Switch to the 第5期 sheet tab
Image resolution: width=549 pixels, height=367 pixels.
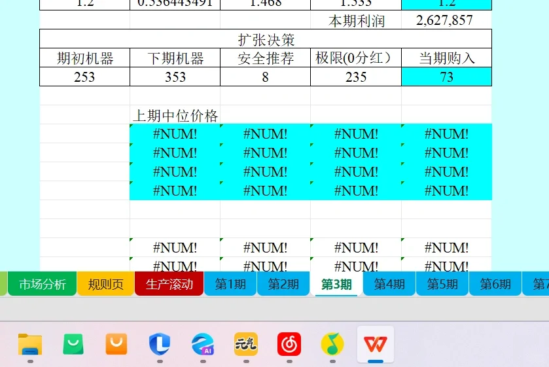tap(442, 284)
